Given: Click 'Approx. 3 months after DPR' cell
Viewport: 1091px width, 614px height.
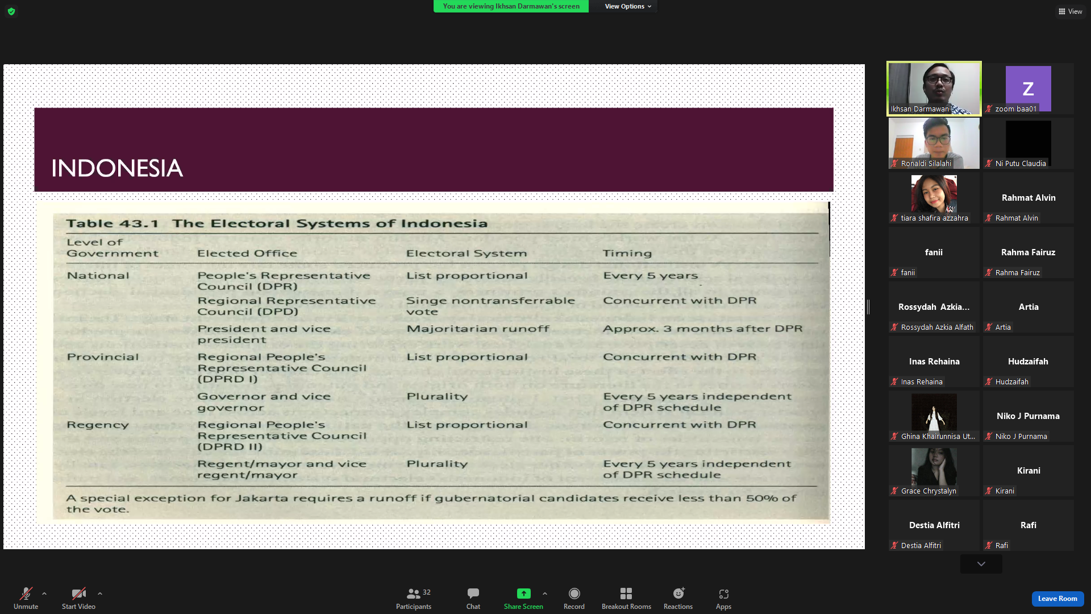Looking at the screenshot, I should point(703,329).
